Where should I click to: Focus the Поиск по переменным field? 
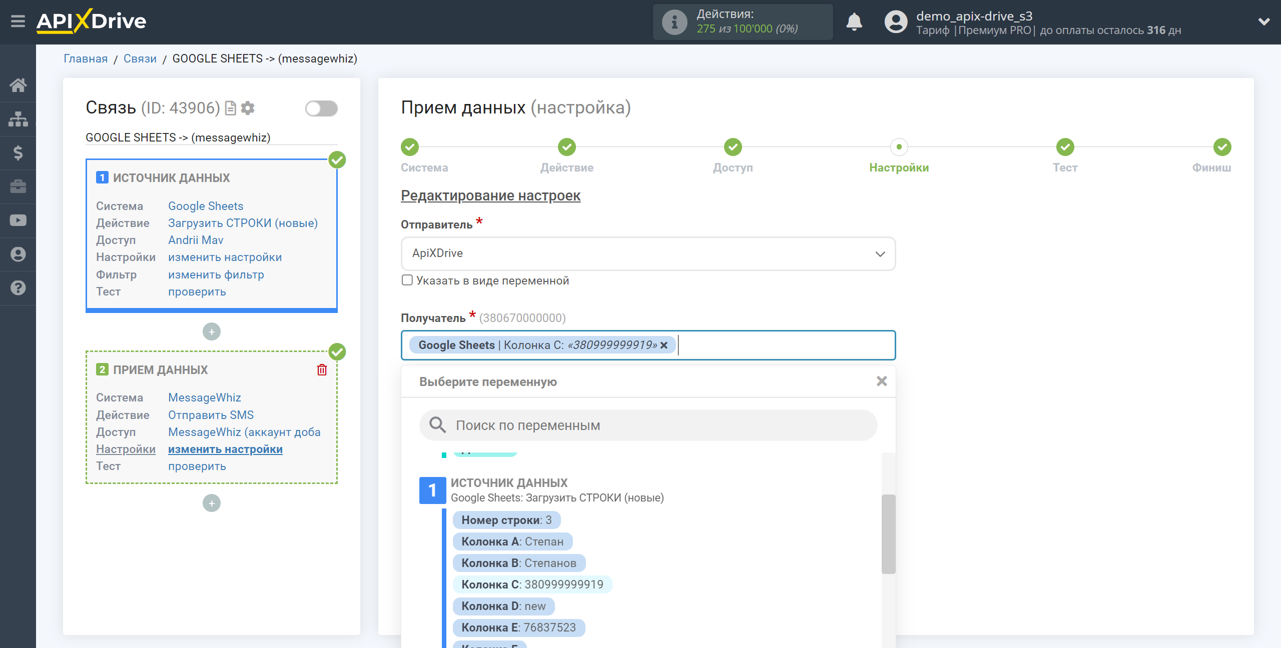pos(648,425)
